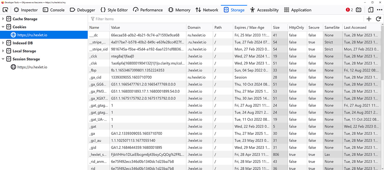Sort by the Size column header
Viewport: 384px width, 170px height.
(x=279, y=27)
